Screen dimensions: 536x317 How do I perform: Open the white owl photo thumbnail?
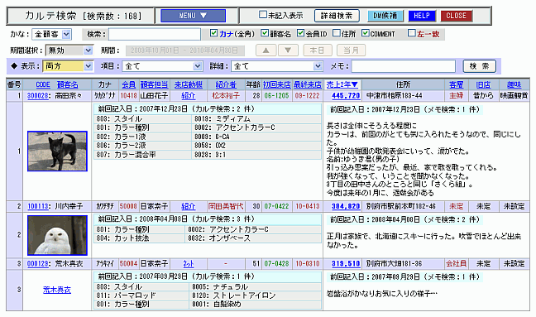pos(57,235)
